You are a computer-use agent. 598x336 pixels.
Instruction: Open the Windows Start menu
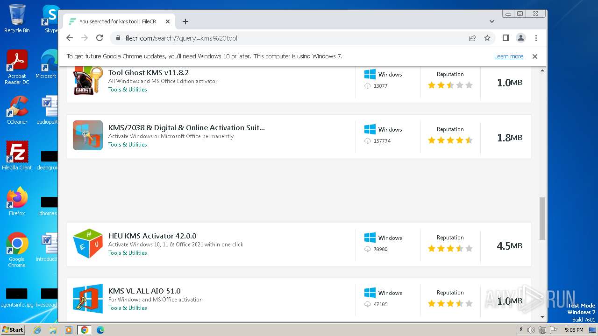pyautogui.click(x=13, y=330)
